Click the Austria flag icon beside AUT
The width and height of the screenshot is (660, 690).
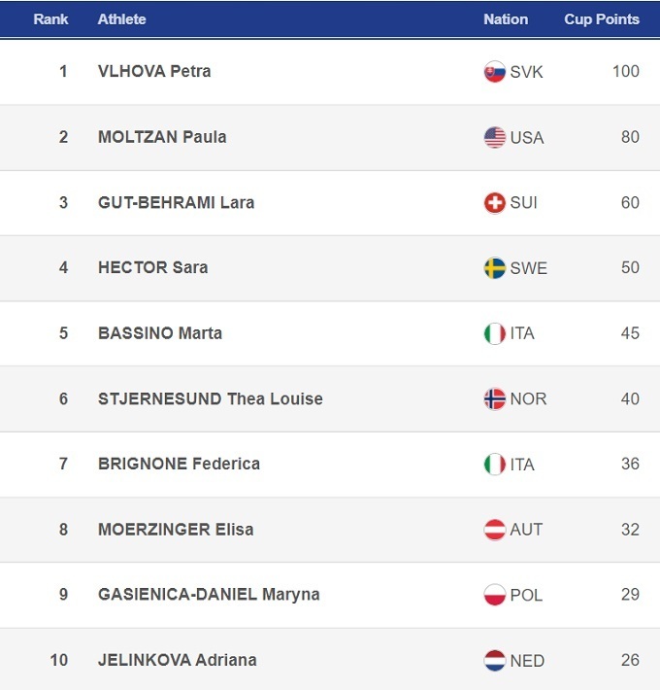(495, 530)
